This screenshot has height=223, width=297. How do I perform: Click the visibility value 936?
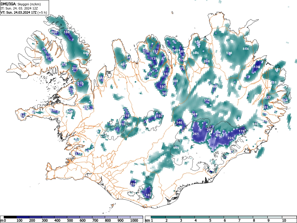click(x=255, y=124)
